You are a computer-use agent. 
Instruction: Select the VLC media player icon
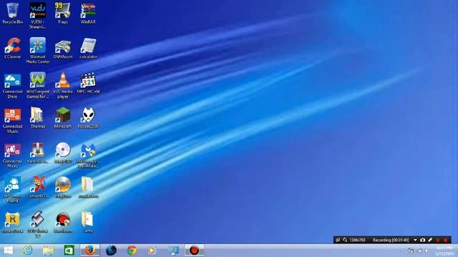click(x=63, y=86)
